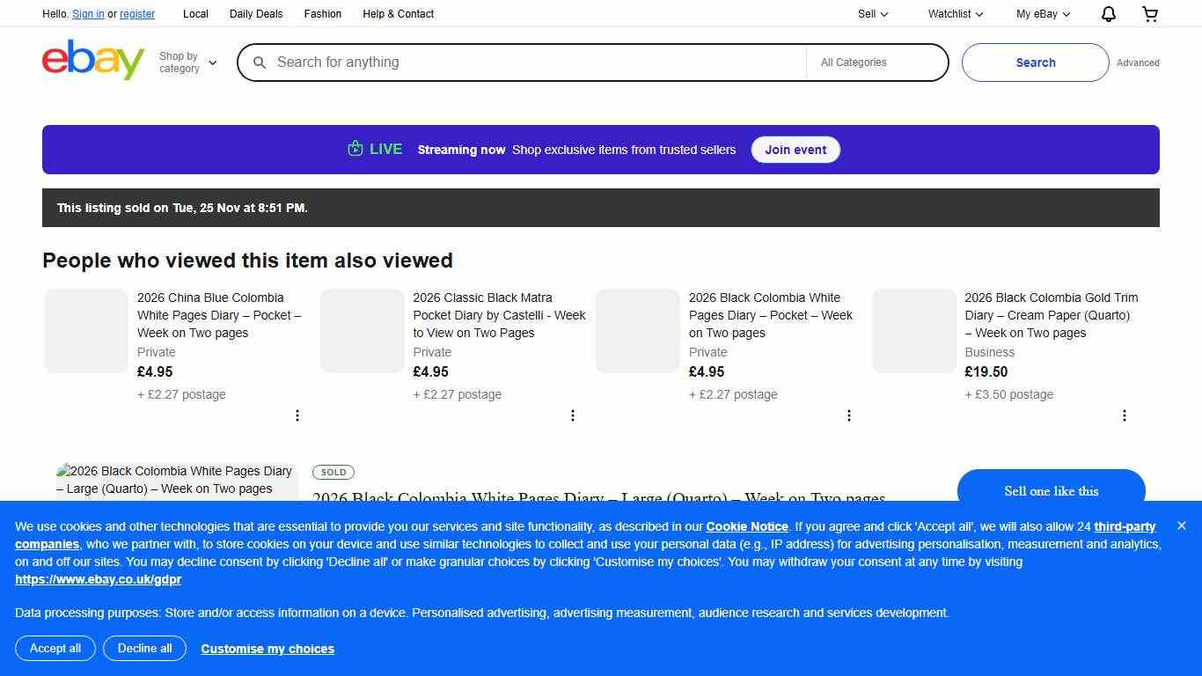Image resolution: width=1202 pixels, height=676 pixels.
Task: Open the Sell menu
Action: click(873, 14)
